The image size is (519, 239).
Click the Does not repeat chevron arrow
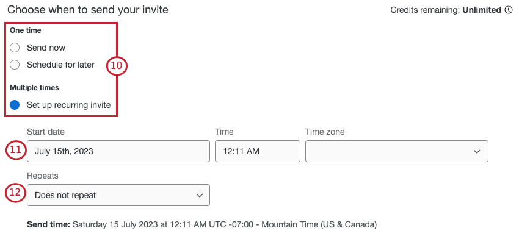(x=200, y=195)
